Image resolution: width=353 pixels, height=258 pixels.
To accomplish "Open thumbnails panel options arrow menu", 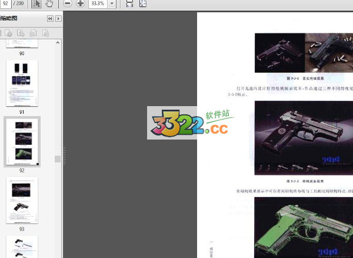I will click(58, 19).
